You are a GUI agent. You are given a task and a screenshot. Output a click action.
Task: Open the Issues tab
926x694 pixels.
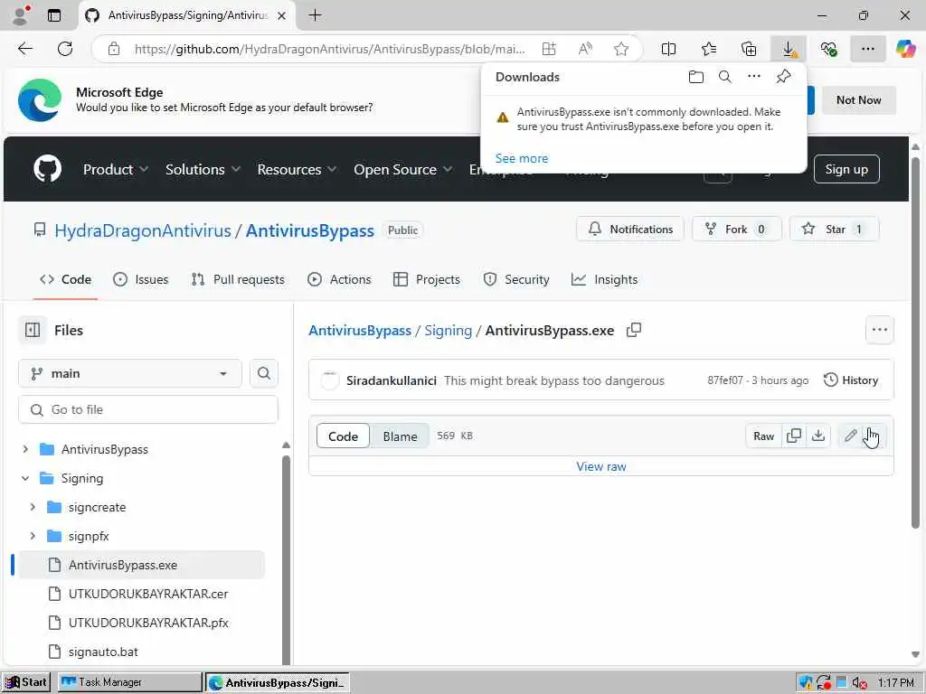140,280
